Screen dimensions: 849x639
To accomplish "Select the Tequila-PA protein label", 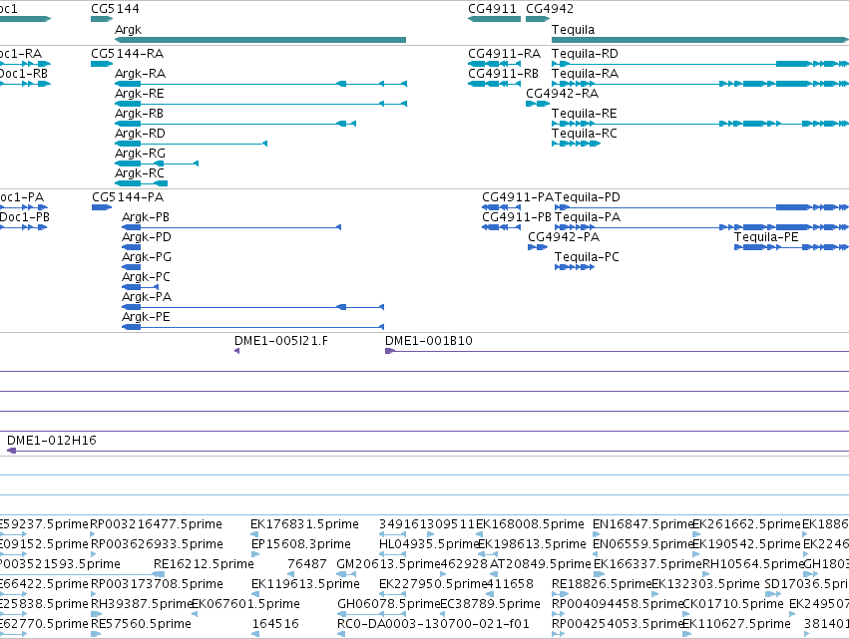I will [x=588, y=217].
